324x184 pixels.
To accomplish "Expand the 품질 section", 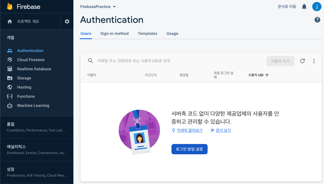I will pyautogui.click(x=37, y=127).
